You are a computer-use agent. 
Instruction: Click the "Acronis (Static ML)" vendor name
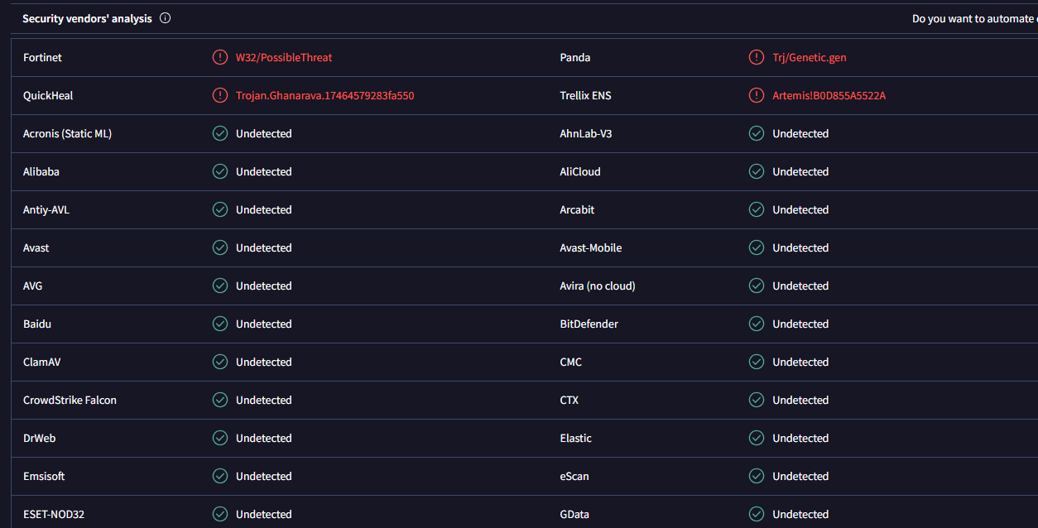(67, 133)
